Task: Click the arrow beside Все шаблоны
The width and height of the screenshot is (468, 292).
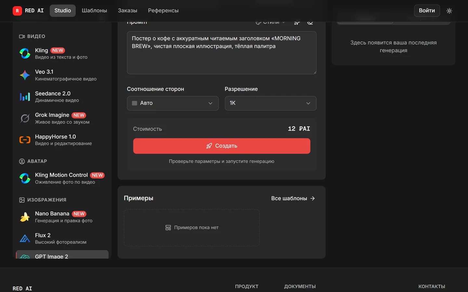Action: [313, 198]
